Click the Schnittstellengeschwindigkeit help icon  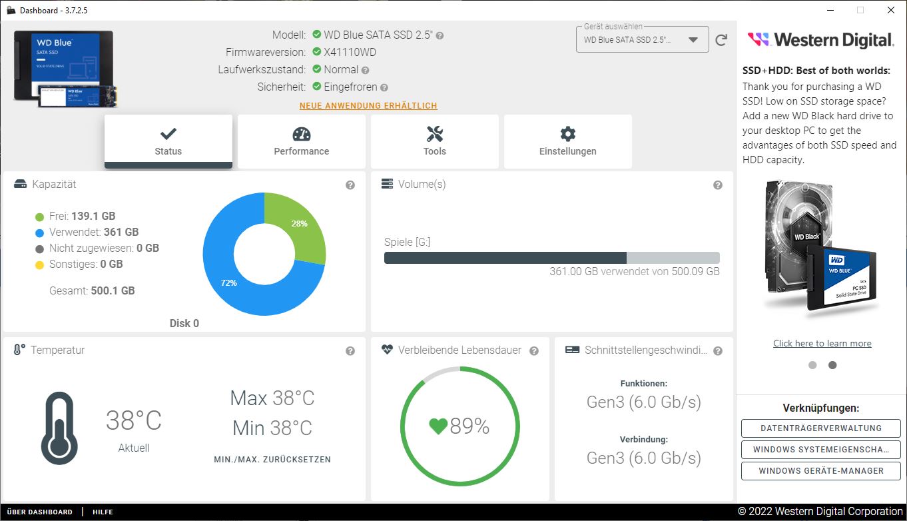pos(718,351)
